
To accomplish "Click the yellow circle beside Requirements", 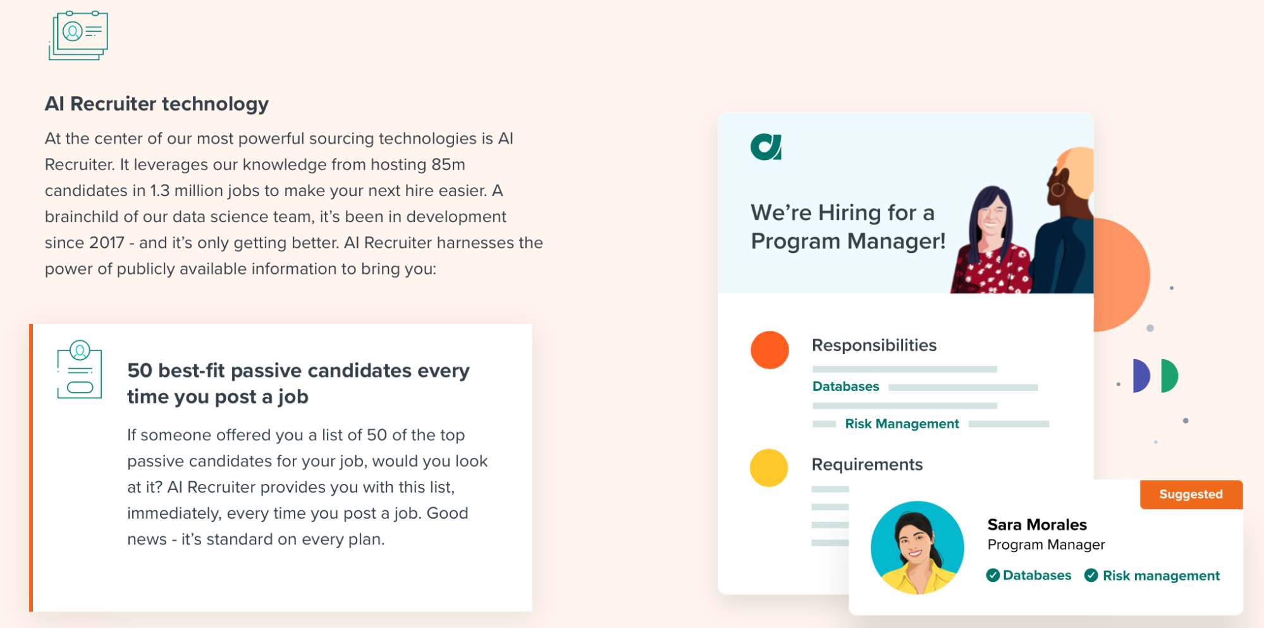I will pos(769,467).
